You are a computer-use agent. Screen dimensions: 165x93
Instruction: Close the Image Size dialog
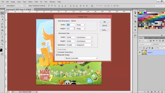click(109, 16)
